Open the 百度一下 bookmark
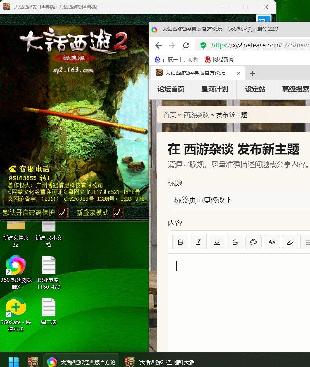The image size is (310, 367). tap(176, 60)
